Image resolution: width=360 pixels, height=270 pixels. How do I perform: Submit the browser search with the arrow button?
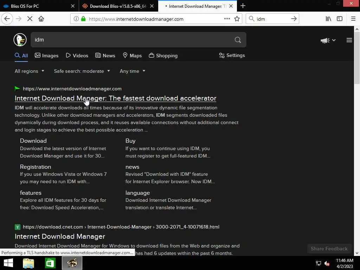click(294, 19)
